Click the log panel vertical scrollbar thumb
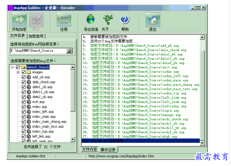The image size is (231, 166). click(202, 96)
